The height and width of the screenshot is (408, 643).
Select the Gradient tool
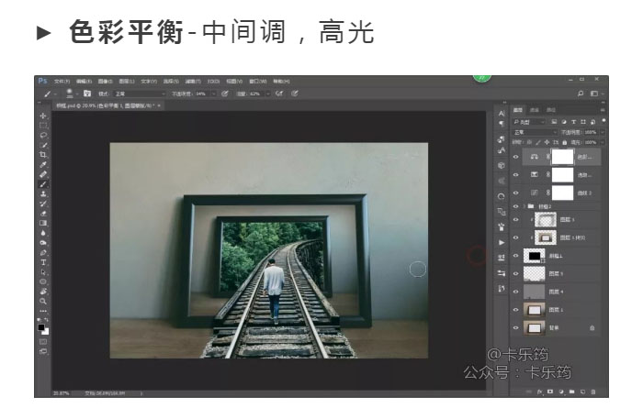click(43, 223)
